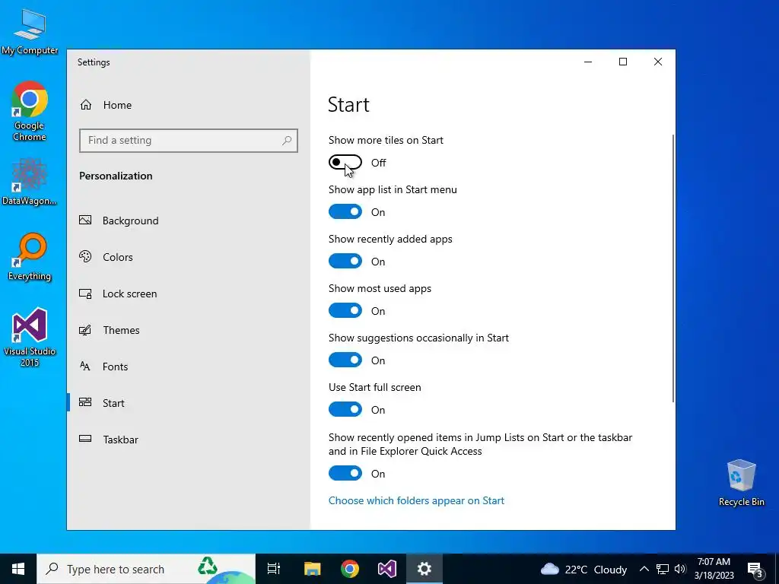The image size is (779, 584).
Task: Click Choose which folders appear on Start
Action: click(416, 500)
